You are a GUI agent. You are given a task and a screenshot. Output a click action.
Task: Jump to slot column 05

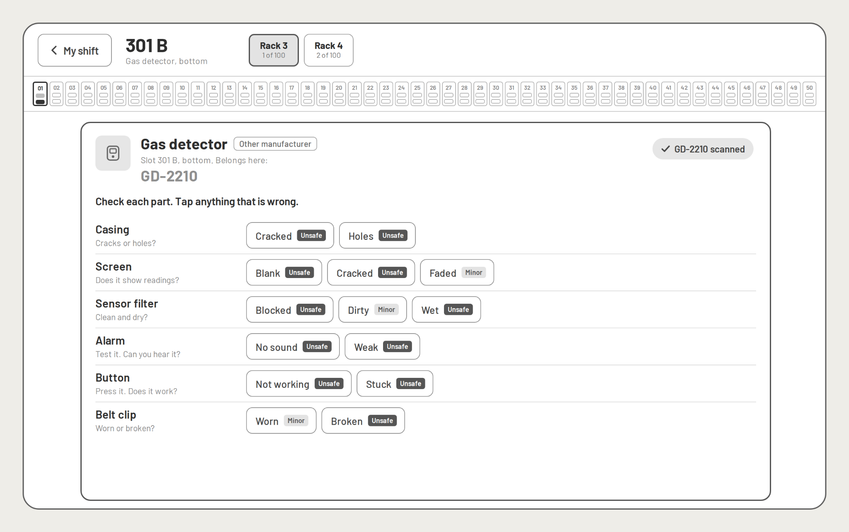(x=104, y=94)
